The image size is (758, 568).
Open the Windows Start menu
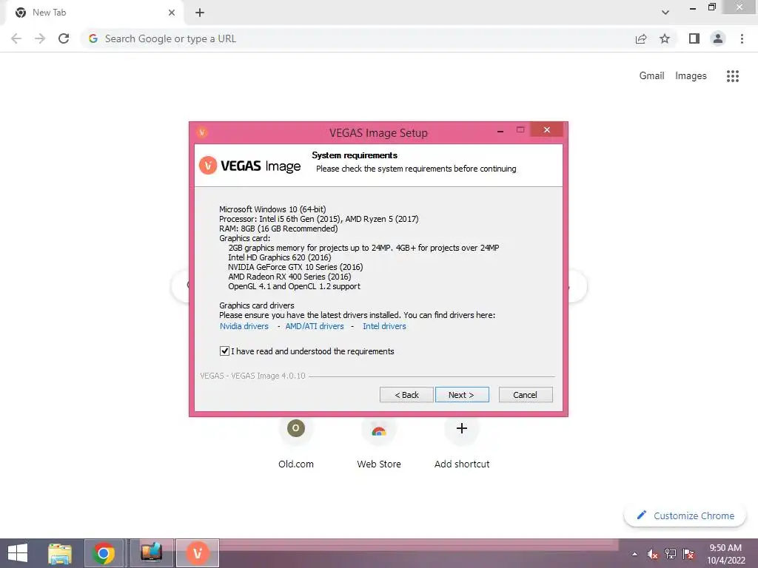pos(18,553)
